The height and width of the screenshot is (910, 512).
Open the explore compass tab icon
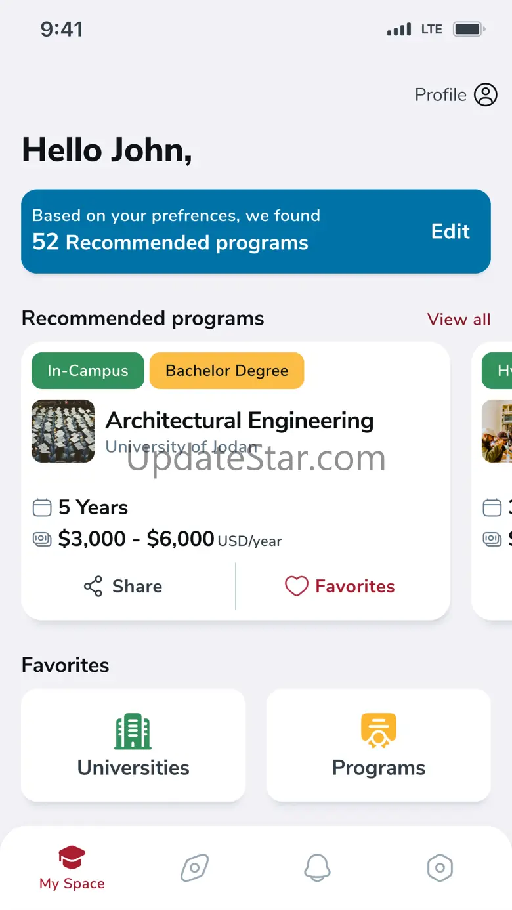pyautogui.click(x=195, y=868)
